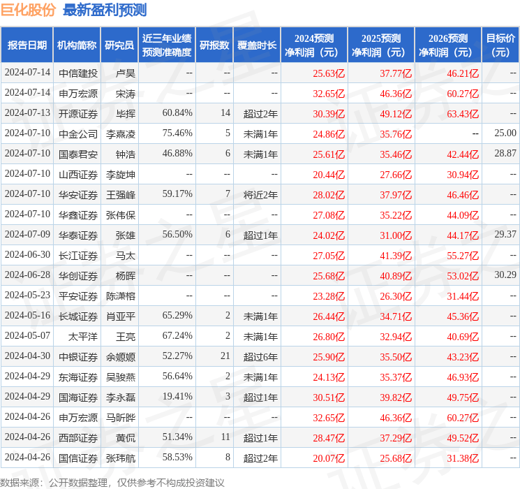Select analyst name 李熹凌
Screen dimensions: 520x489
[x=121, y=134]
